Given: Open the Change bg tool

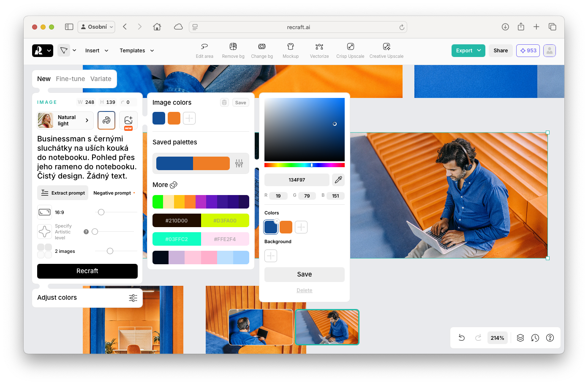Looking at the screenshot, I should (x=262, y=50).
